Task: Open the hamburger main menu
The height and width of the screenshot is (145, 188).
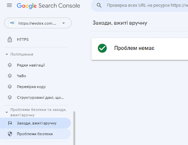Action: 9,6
